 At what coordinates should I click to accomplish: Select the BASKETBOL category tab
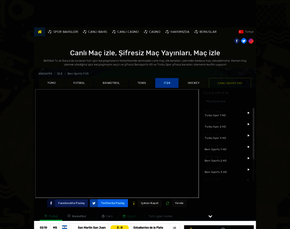tap(111, 83)
